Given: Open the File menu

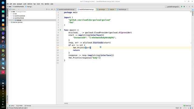Looking at the screenshot, I should 8,4.
